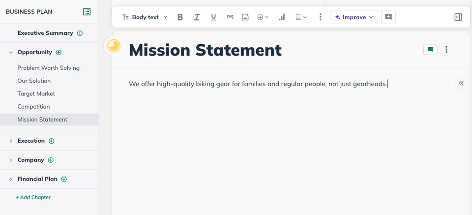Image resolution: width=472 pixels, height=215 pixels.
Task: Expand the Company chapter
Action: coord(11,160)
